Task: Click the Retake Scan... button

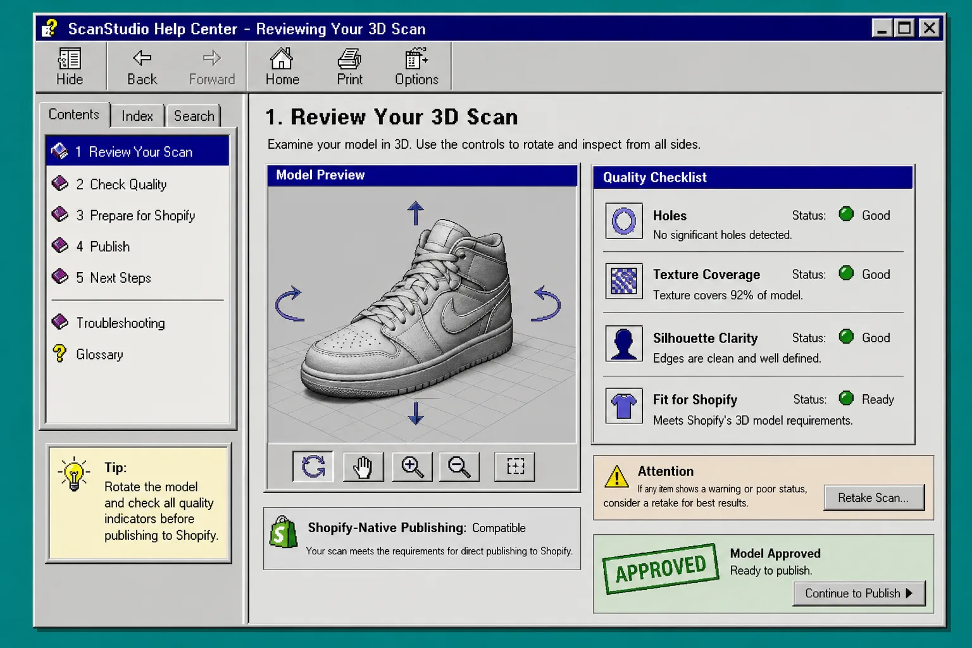Action: [x=874, y=497]
